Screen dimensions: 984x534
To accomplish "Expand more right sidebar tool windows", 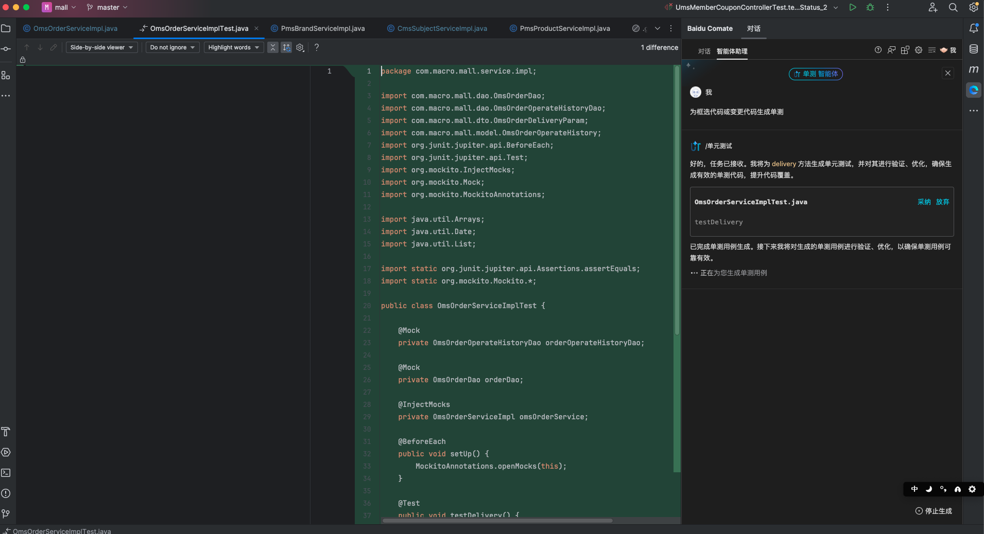I will pos(974,111).
